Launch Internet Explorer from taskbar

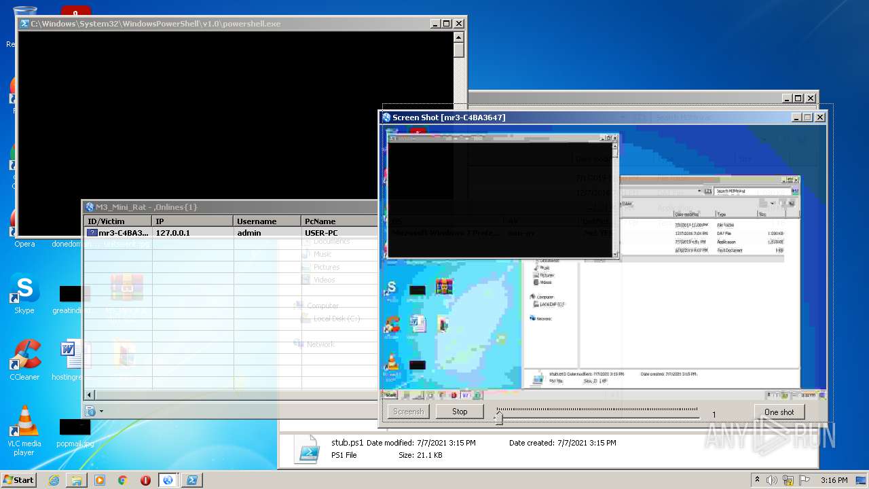click(54, 480)
